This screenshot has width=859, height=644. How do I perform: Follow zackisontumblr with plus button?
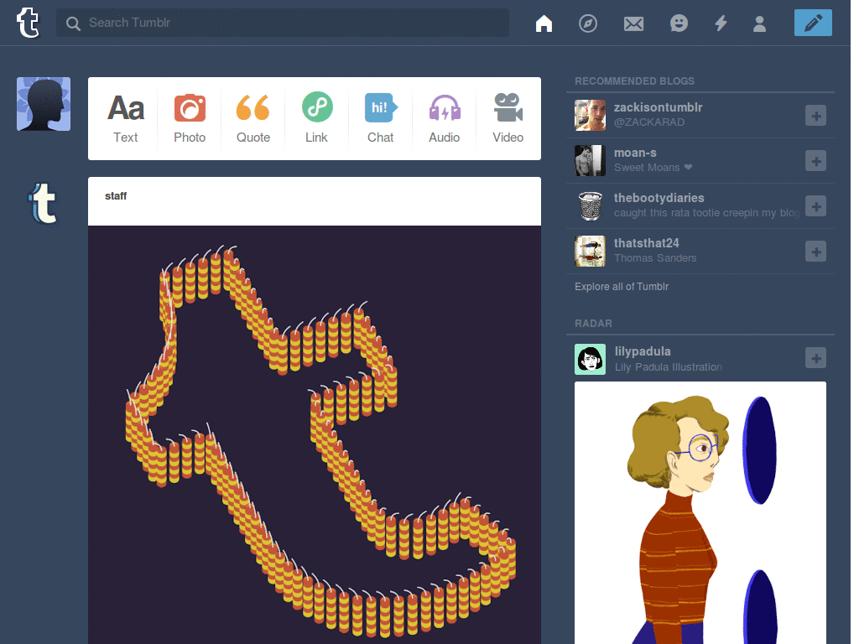pyautogui.click(x=815, y=116)
